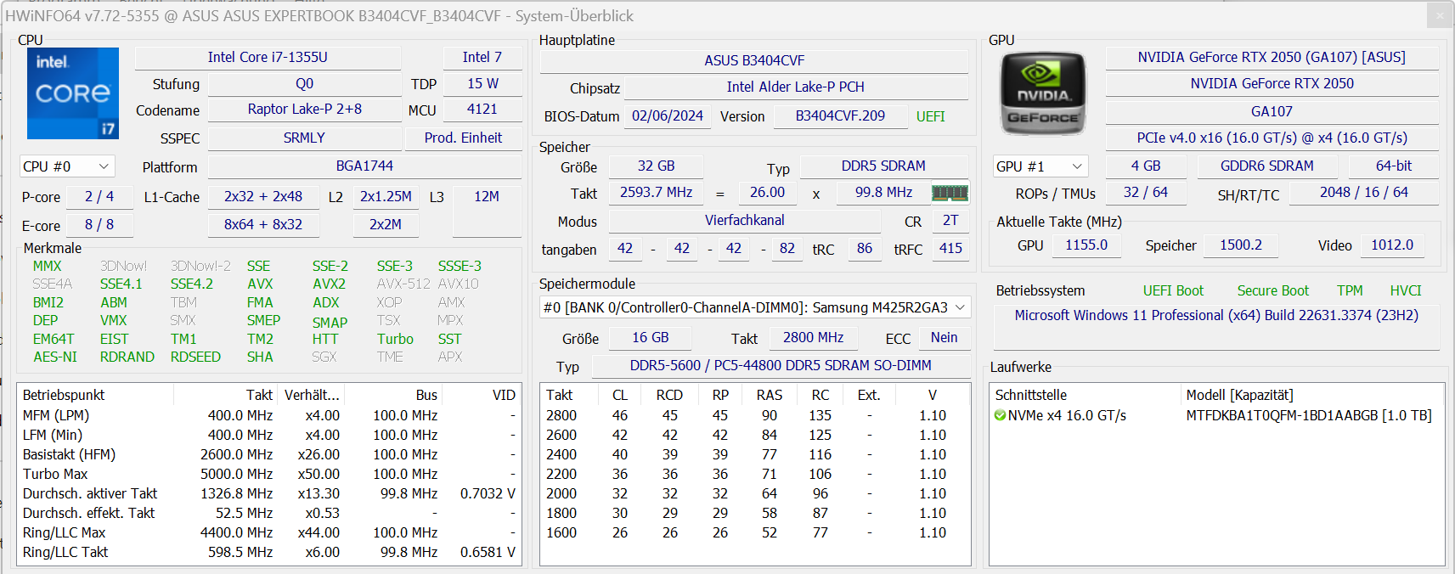The image size is (1455, 574).
Task: Click the BIOS date field 02/06/2024
Action: 668,116
